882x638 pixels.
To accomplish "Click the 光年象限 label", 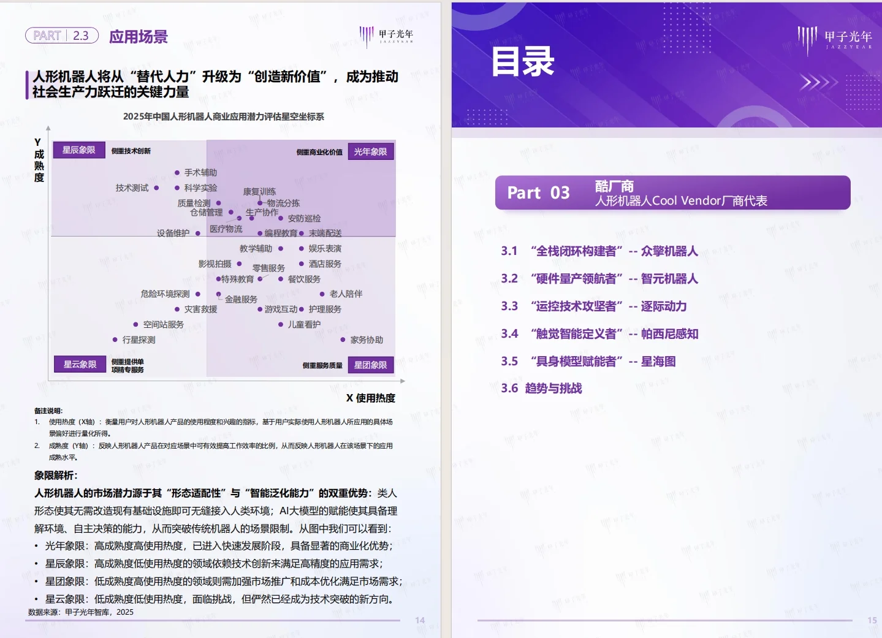I will (371, 151).
